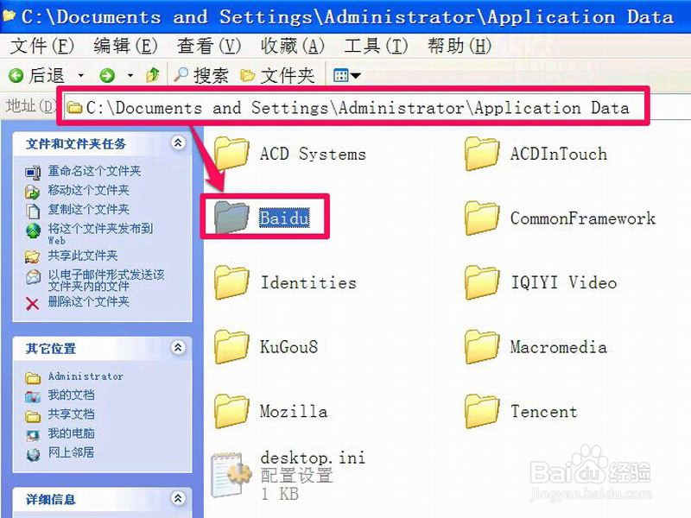691x518 pixels.
Task: Select the Baidu folder icon
Action: 231,218
